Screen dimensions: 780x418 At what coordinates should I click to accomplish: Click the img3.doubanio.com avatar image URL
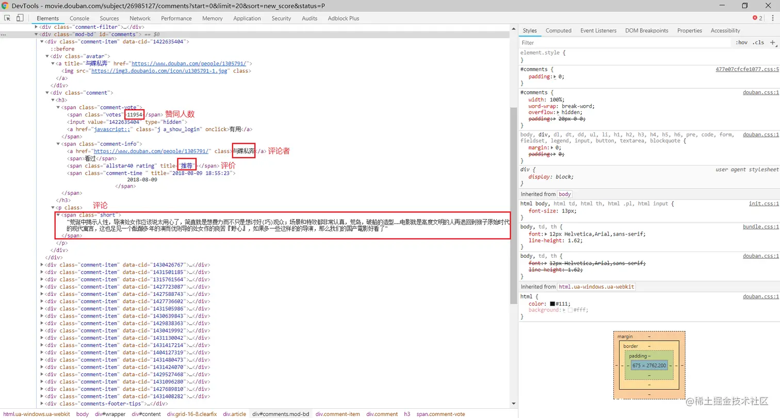160,71
